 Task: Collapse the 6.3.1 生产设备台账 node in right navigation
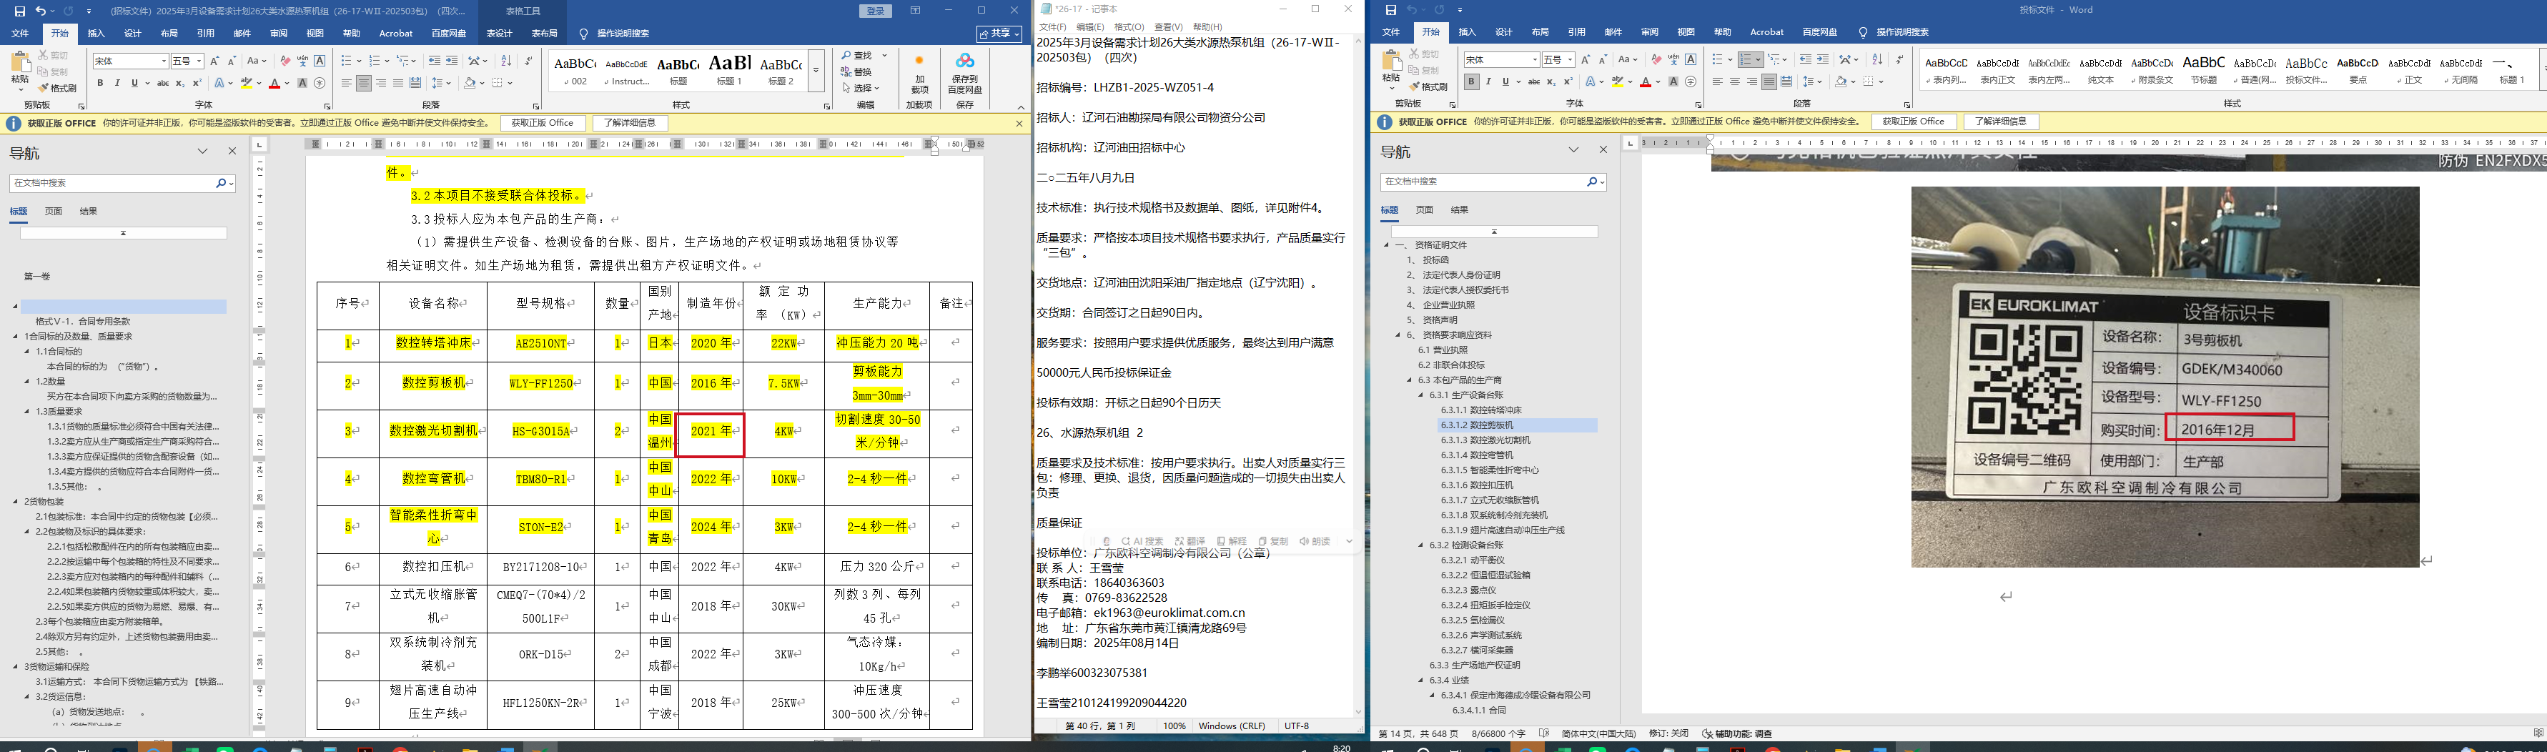(x=1422, y=395)
